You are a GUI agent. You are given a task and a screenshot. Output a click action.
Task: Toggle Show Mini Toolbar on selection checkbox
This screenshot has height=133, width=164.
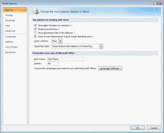click(x=35, y=25)
